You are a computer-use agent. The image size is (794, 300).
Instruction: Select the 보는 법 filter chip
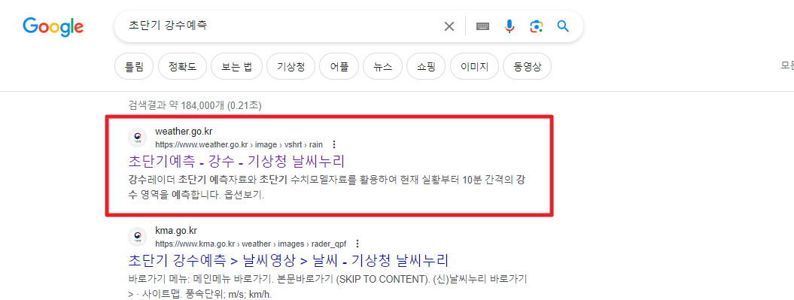[236, 66]
